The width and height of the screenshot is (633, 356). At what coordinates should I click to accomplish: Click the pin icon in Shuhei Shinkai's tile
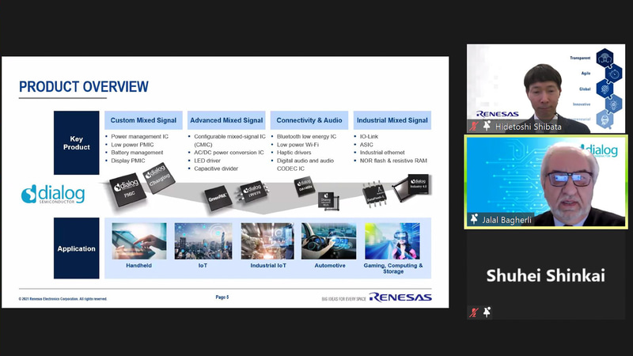[x=487, y=312]
